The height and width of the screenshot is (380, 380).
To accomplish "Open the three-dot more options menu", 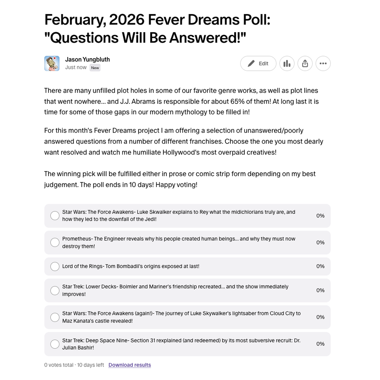I will (x=323, y=64).
